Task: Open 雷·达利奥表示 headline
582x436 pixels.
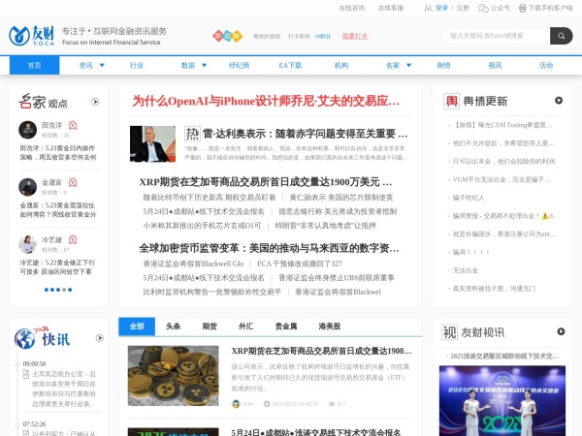Action: coord(306,134)
